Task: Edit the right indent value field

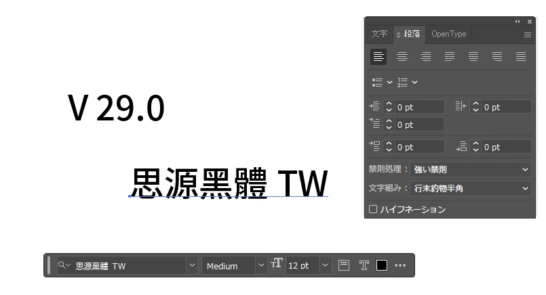Action: 506,107
